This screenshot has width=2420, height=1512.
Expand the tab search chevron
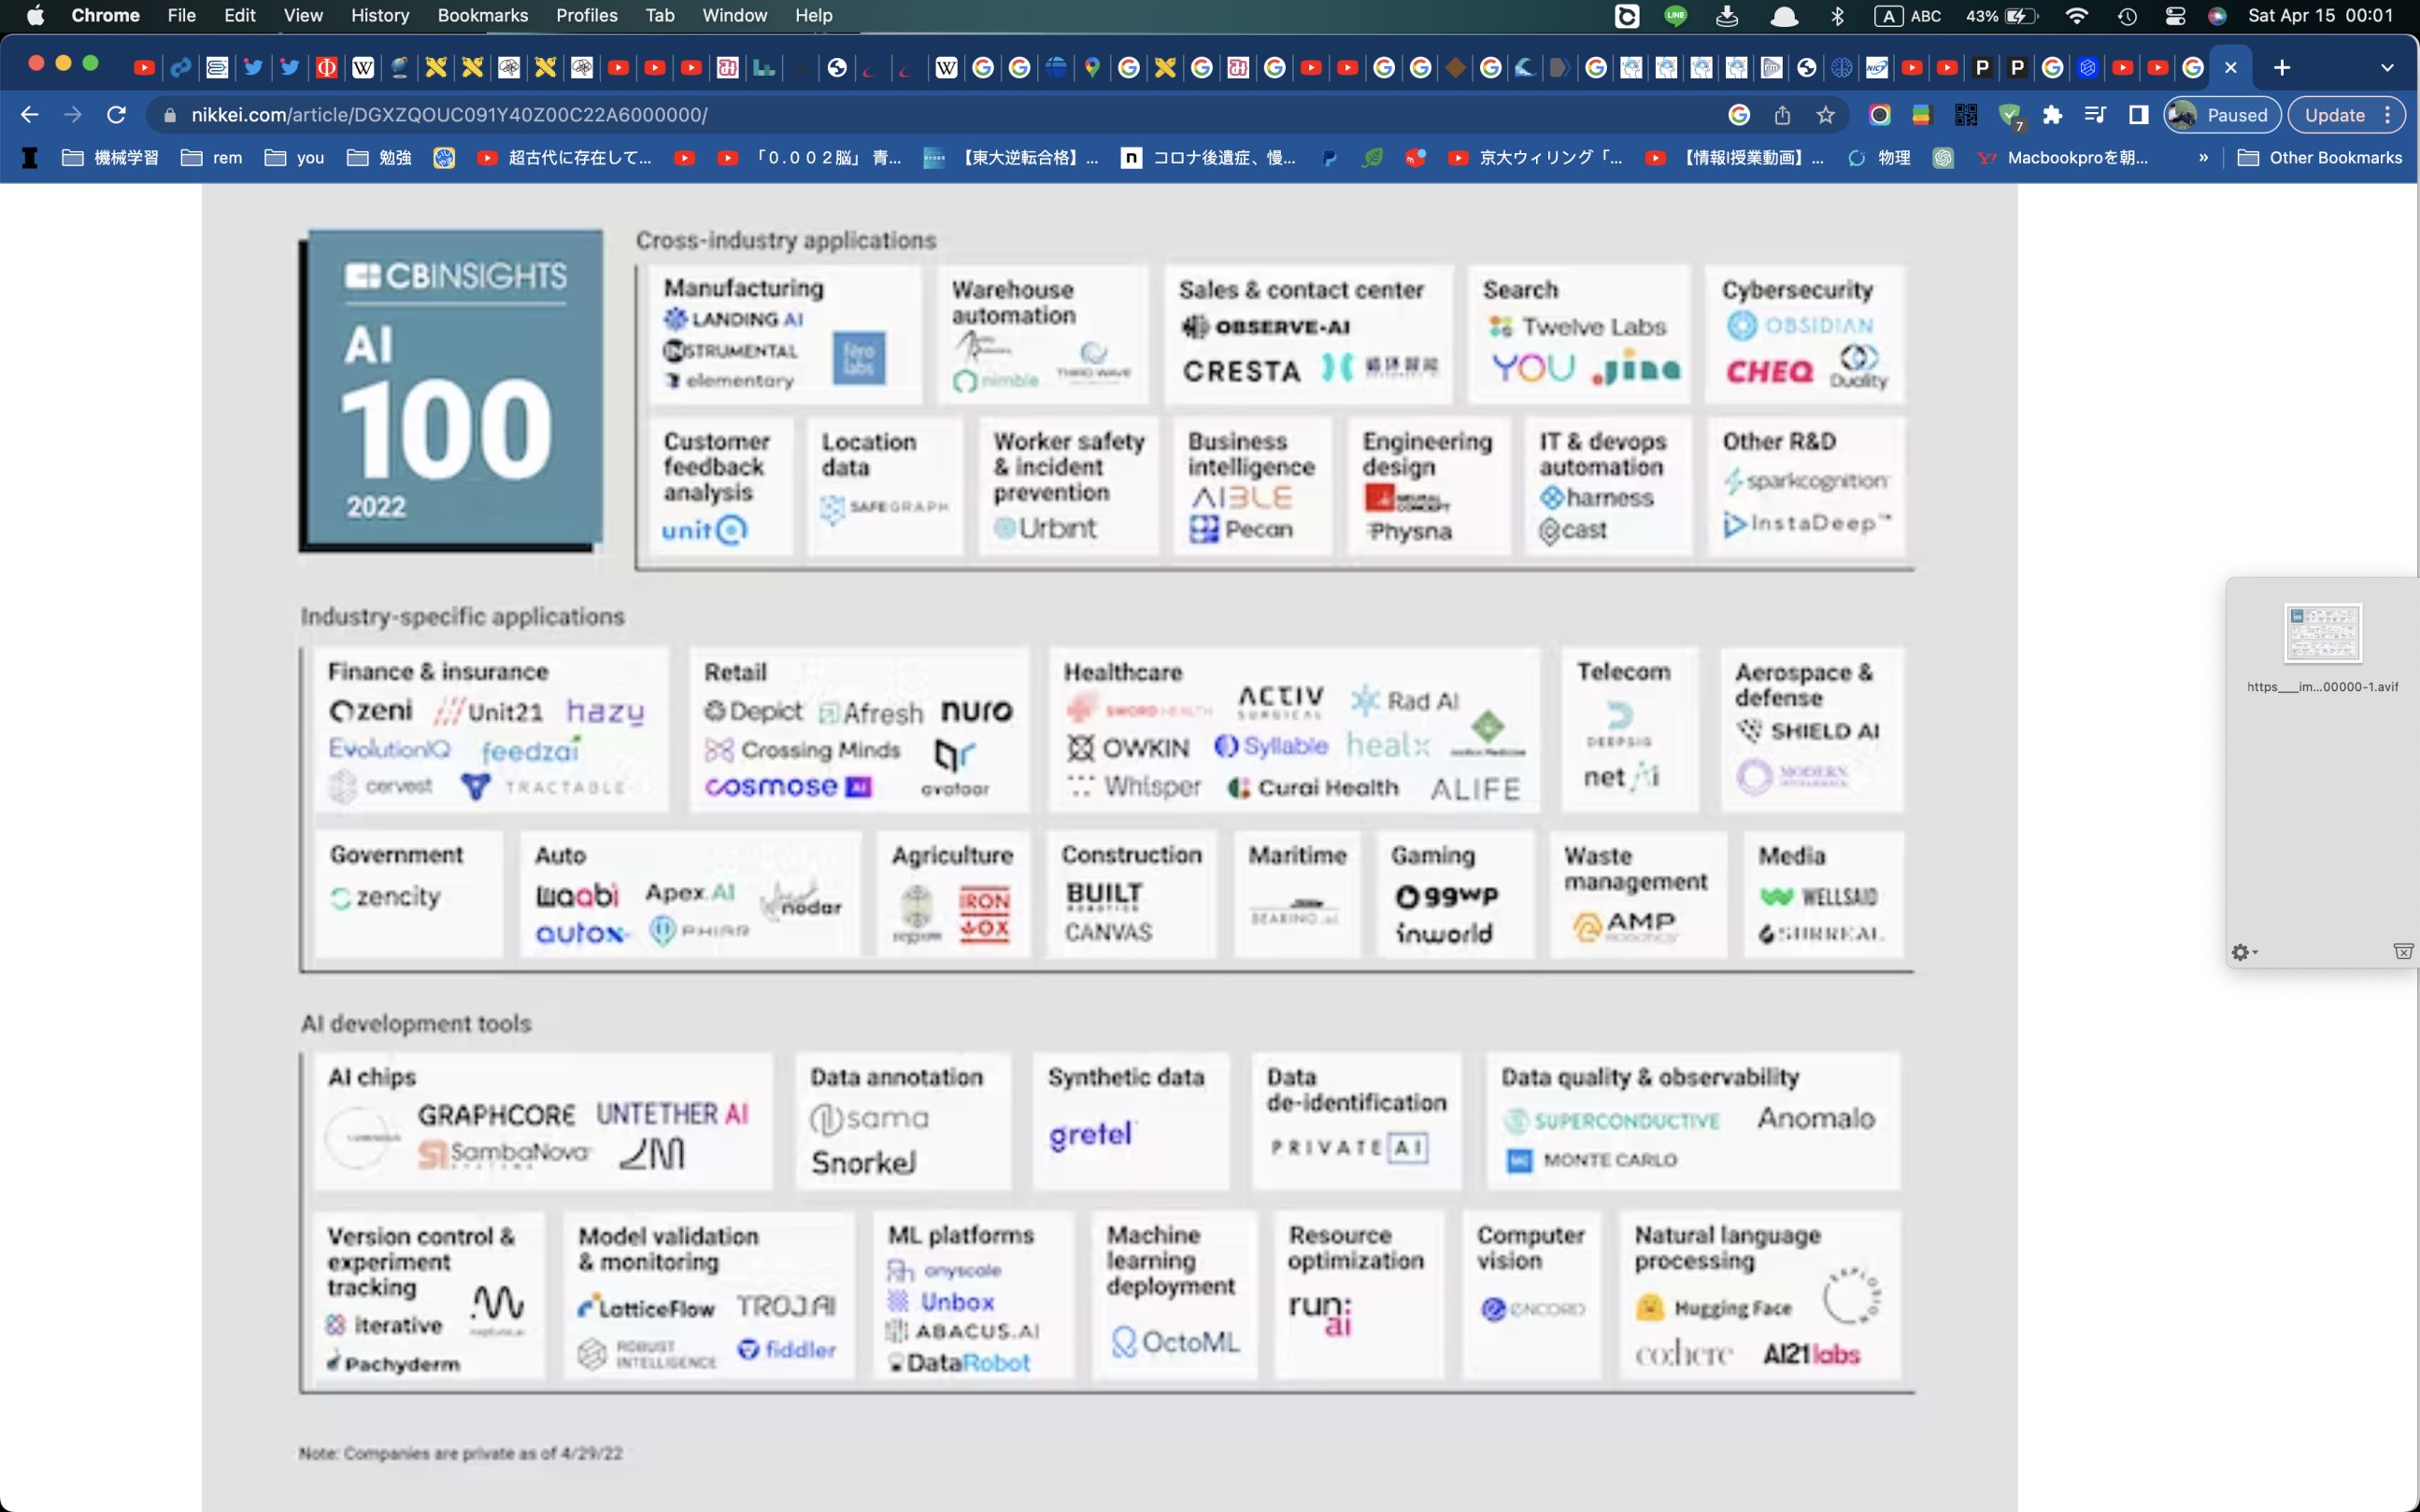2388,68
